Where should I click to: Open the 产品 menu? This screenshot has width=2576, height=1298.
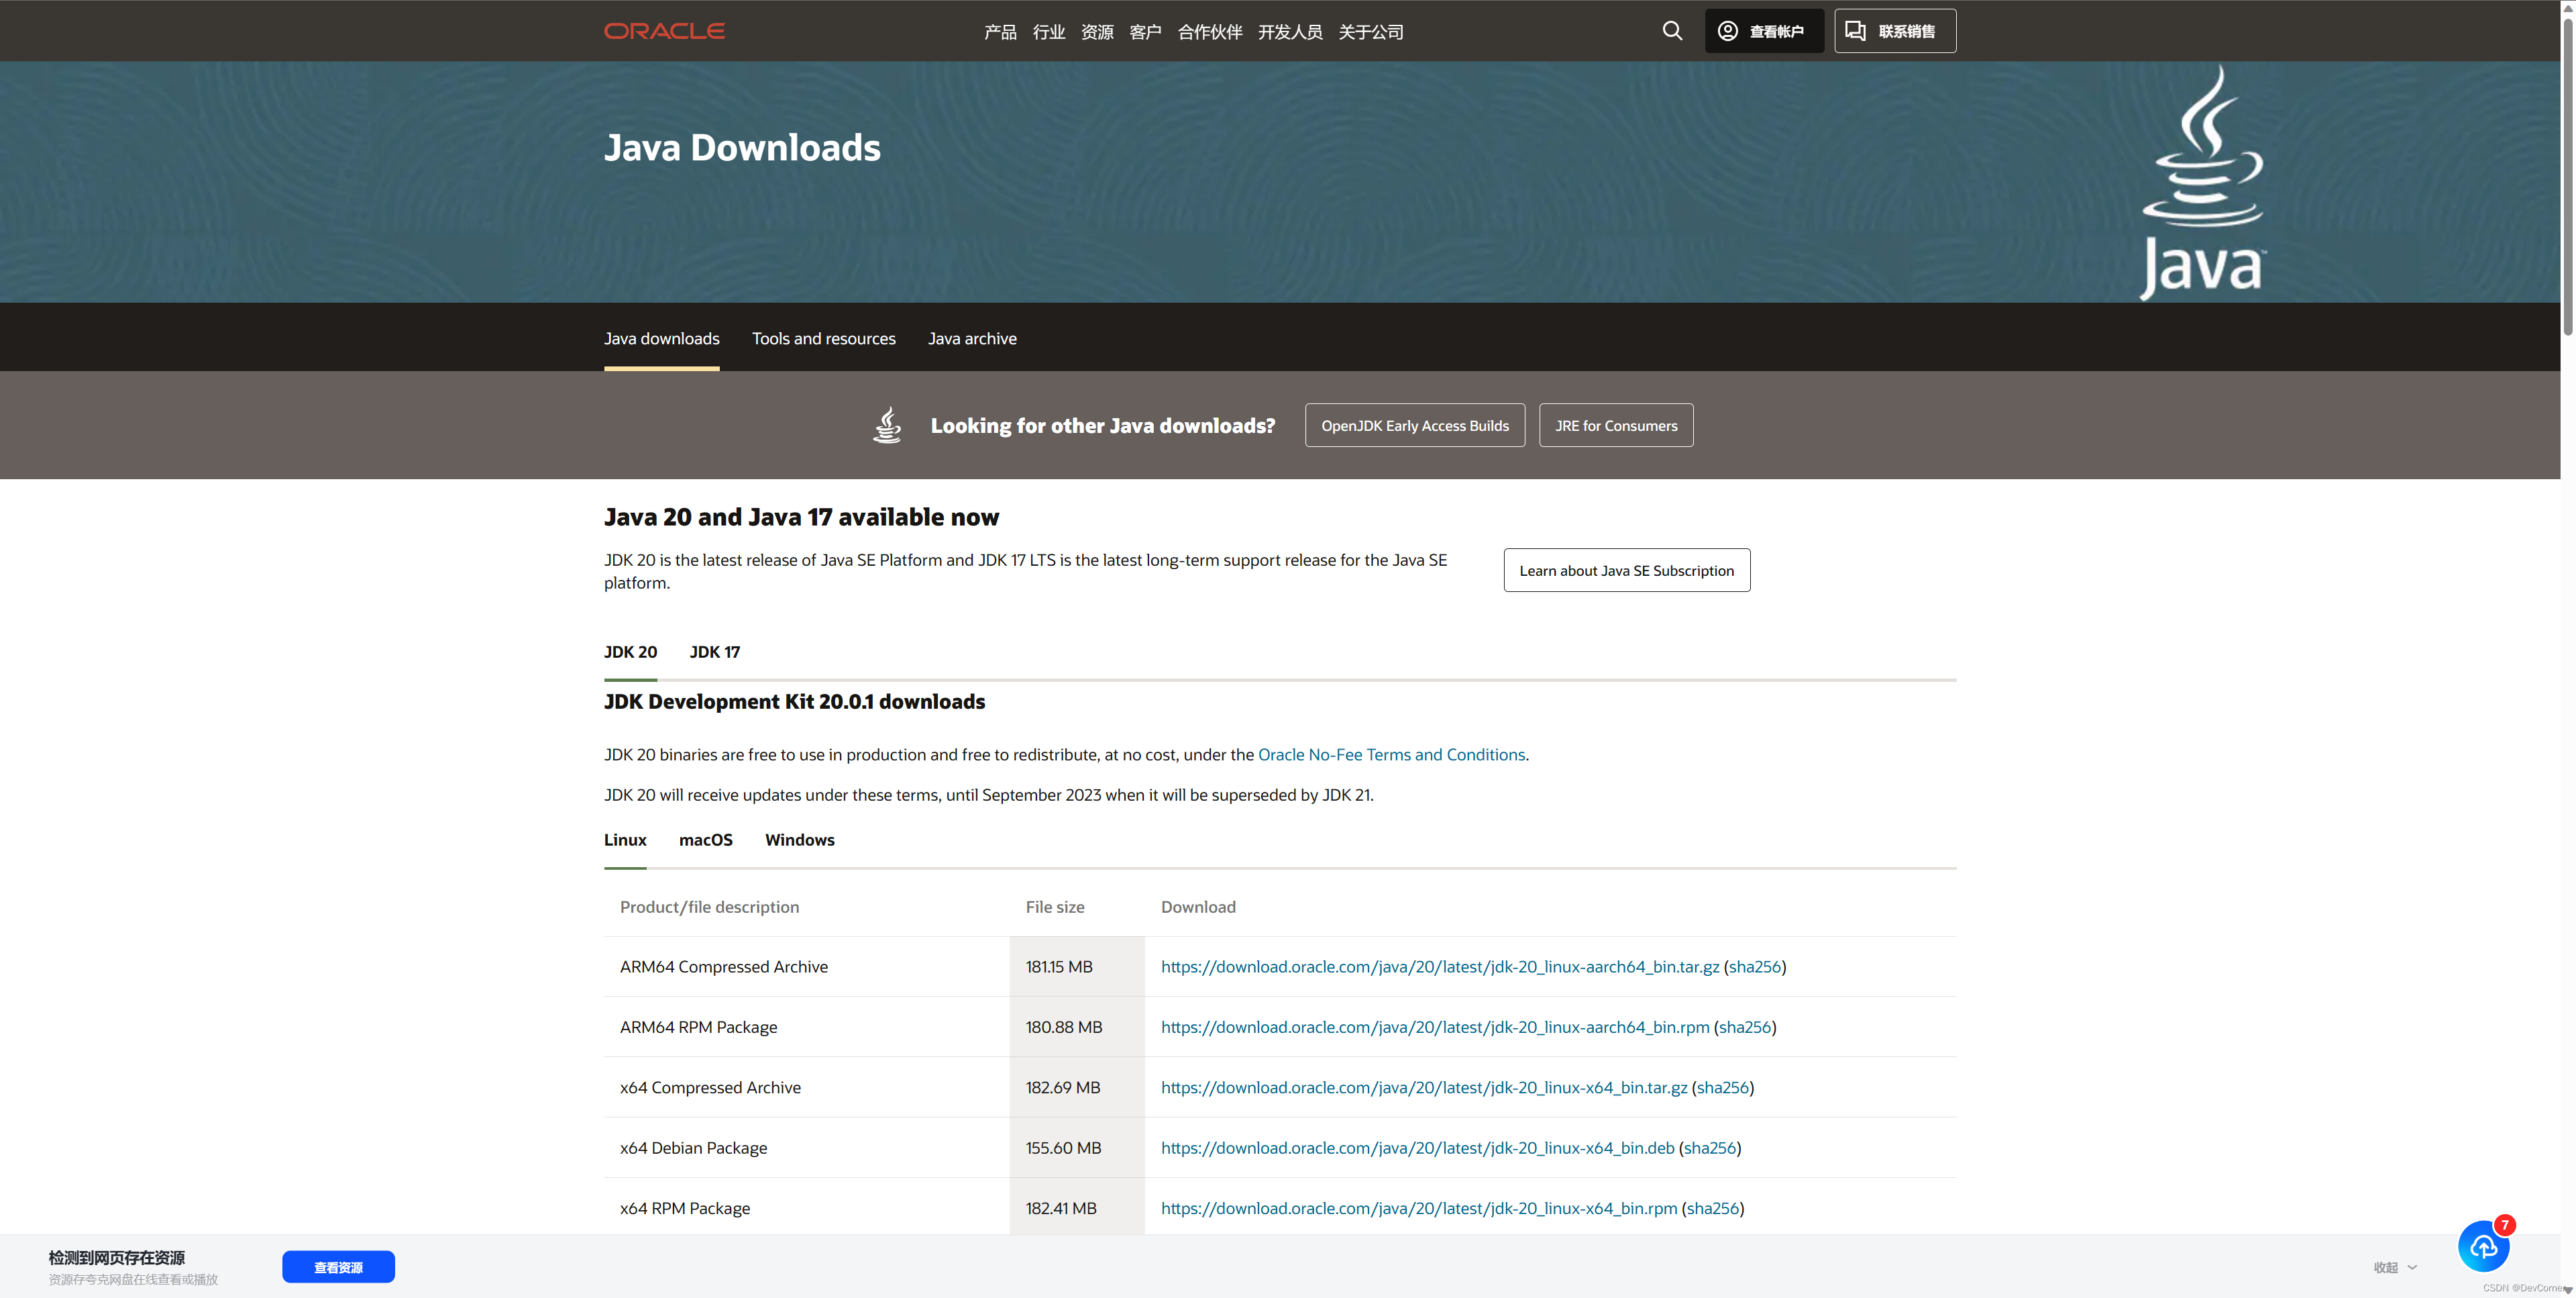pos(1000,32)
